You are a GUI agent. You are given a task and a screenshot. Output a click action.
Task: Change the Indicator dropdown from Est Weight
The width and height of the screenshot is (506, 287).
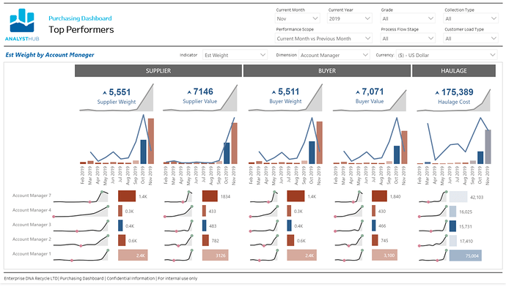(235, 55)
